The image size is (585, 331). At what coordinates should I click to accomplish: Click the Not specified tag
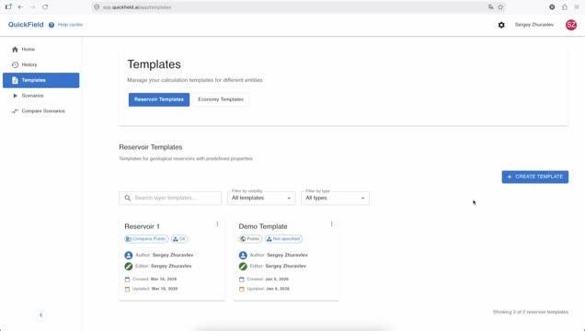pyautogui.click(x=283, y=239)
